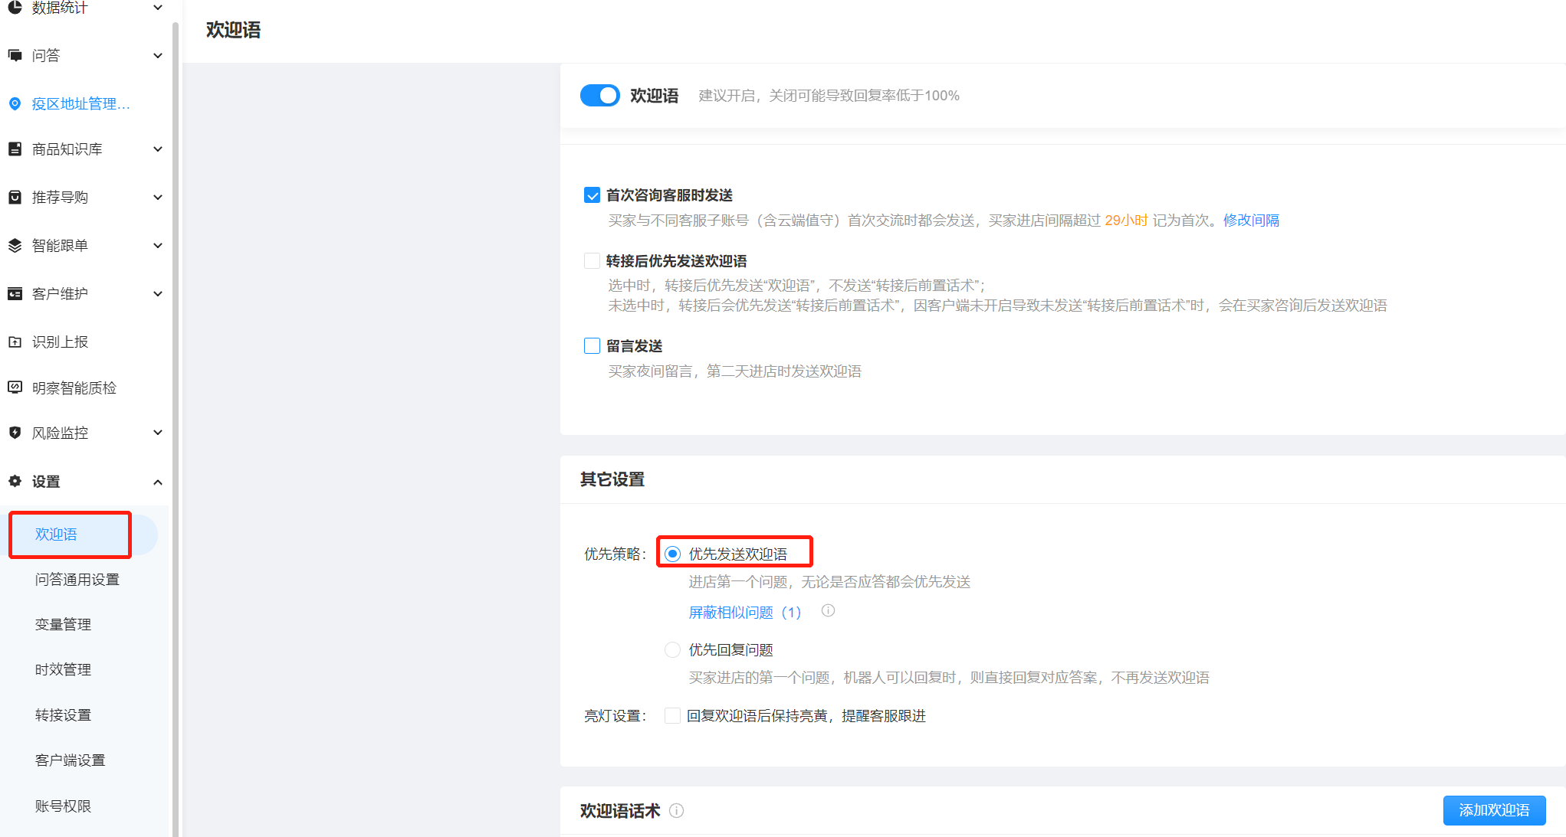This screenshot has width=1566, height=837.
Task: Click the 风险监控 shield icon
Action: point(15,433)
